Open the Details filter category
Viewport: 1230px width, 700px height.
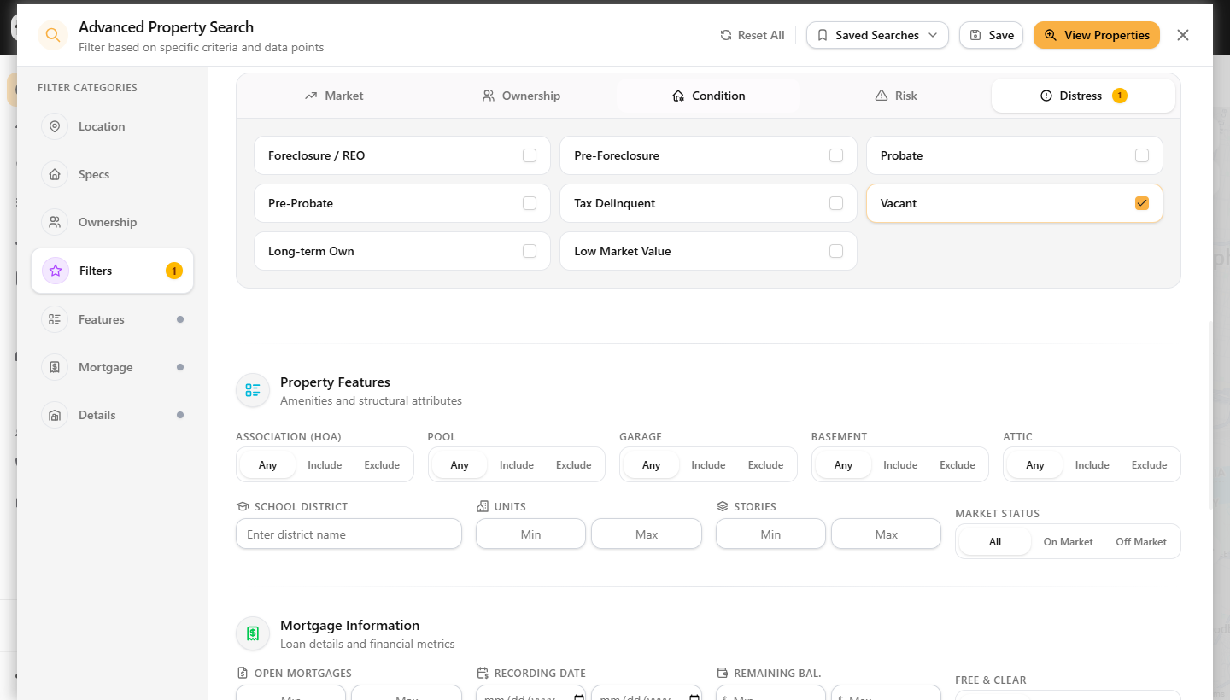113,415
